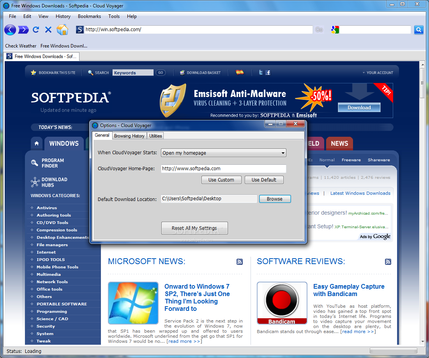This screenshot has width=429, height=358.
Task: Open the When CloudVoyager Starts dropdown
Action: coord(224,153)
